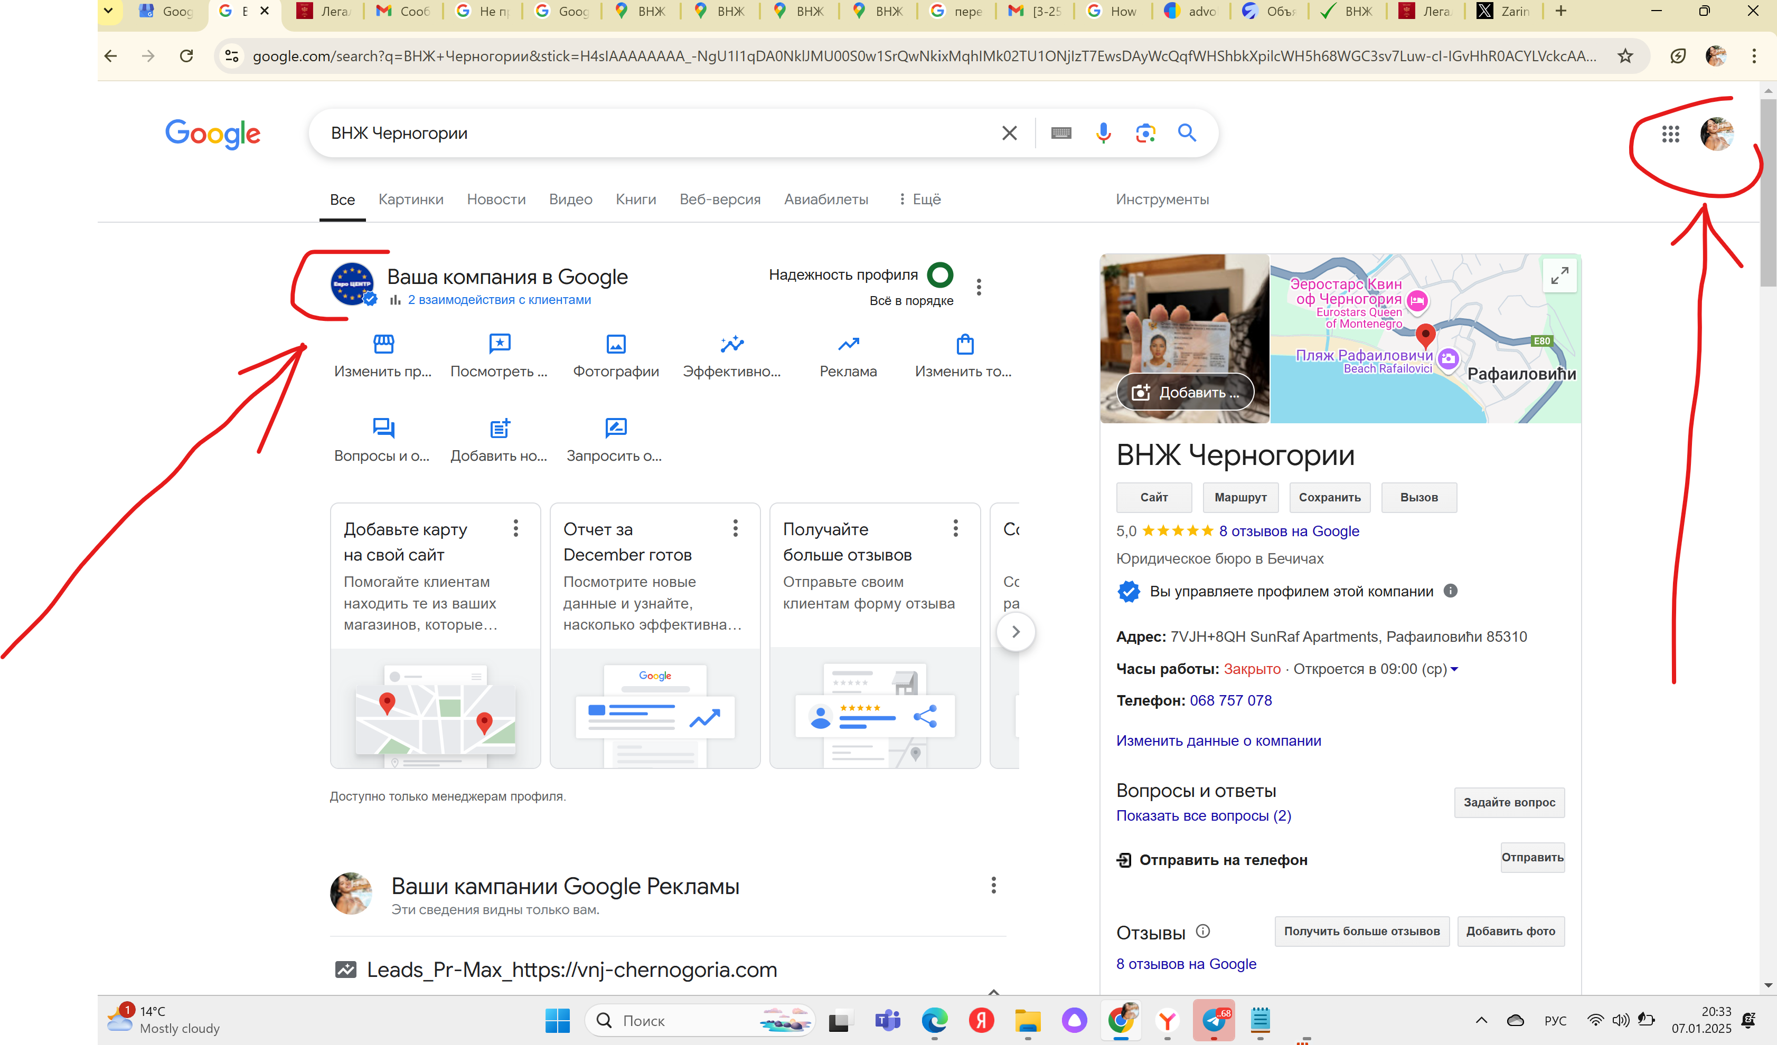Viewport: 1777px width, 1045px height.
Task: Bookmark this page with the star icon
Action: (1625, 56)
